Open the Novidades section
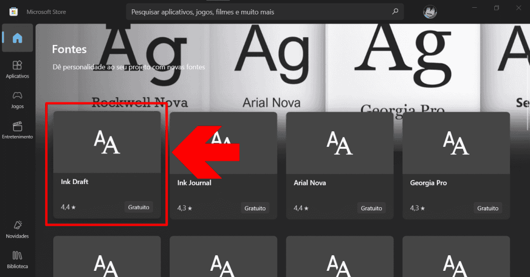Screen dimensions: 530x277 (x=18, y=229)
